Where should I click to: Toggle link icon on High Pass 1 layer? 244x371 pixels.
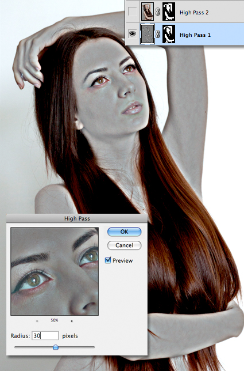coord(158,35)
